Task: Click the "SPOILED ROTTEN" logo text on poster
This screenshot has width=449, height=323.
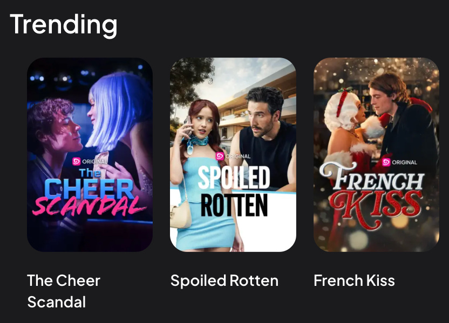Action: [x=234, y=191]
